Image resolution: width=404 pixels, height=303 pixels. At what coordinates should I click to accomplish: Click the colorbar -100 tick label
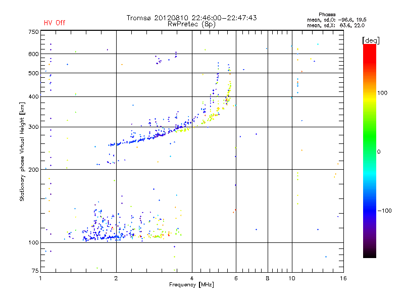click(384, 211)
